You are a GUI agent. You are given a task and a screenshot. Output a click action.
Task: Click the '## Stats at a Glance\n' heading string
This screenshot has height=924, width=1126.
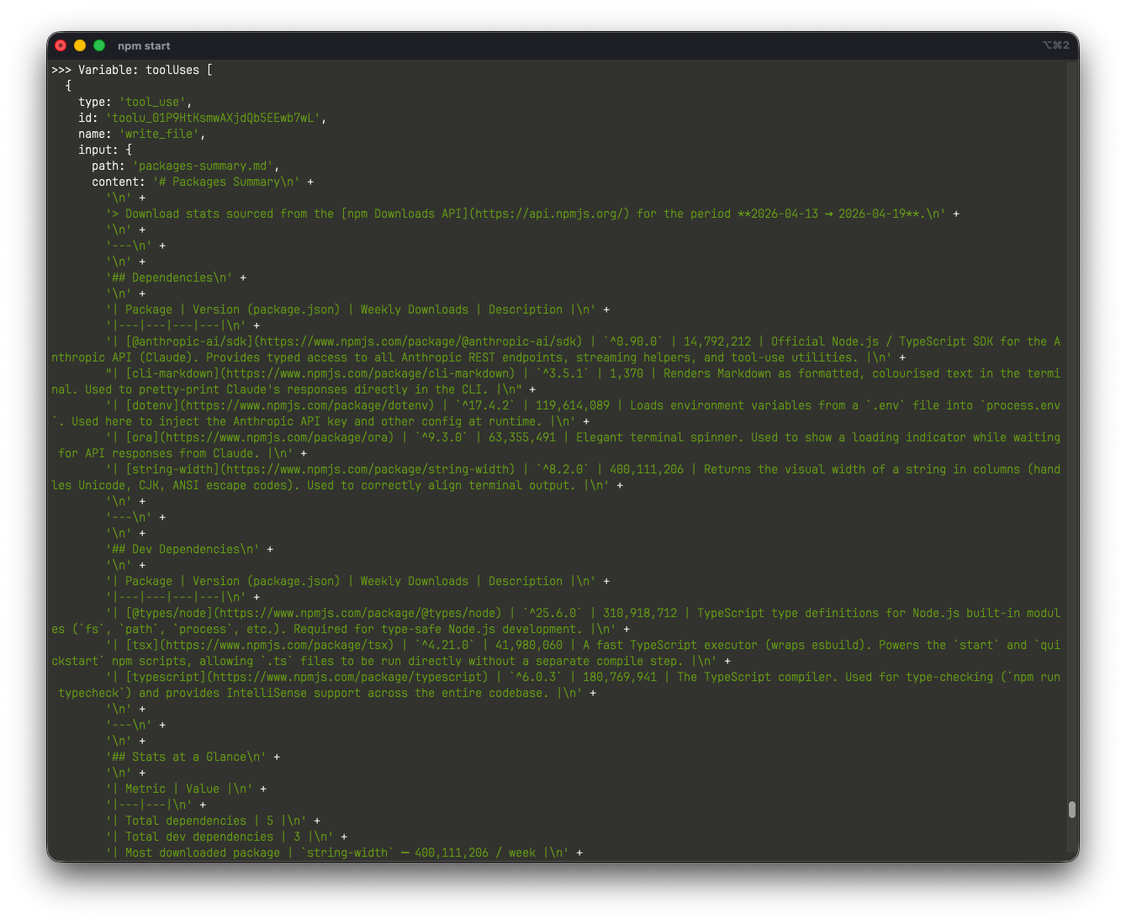186,757
